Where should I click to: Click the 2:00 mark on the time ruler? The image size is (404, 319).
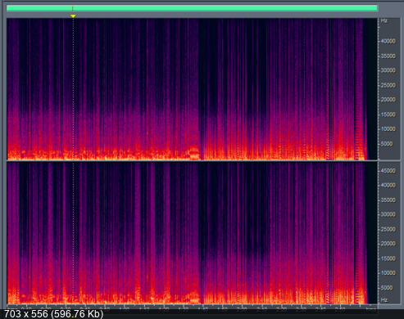242,309
